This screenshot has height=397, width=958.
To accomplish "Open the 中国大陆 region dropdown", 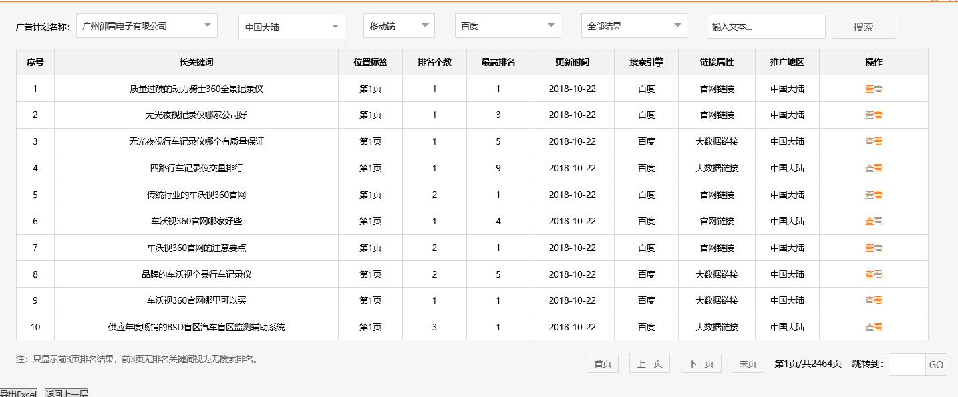I will (291, 27).
